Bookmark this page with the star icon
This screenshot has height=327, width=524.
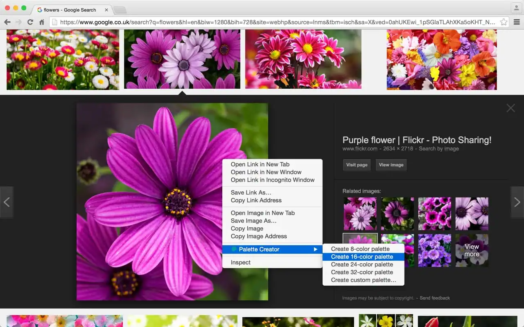(504, 22)
